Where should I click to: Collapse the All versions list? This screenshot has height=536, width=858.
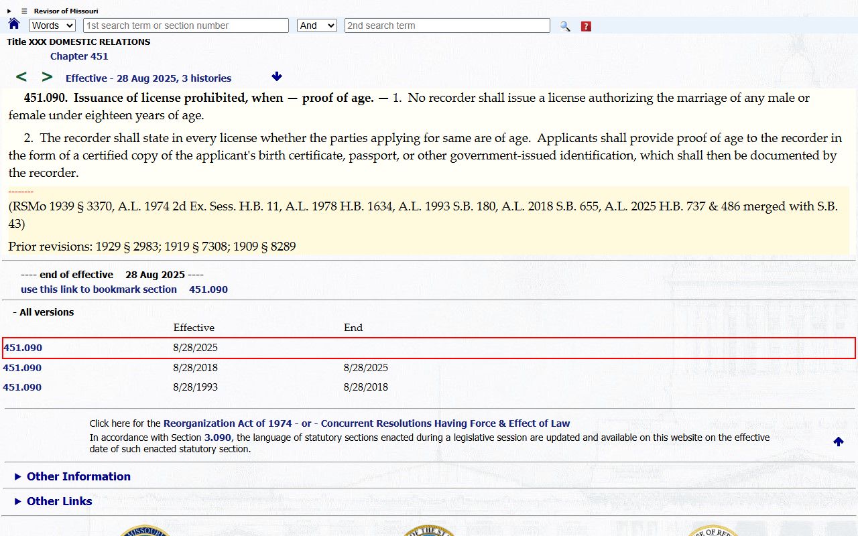(x=44, y=312)
